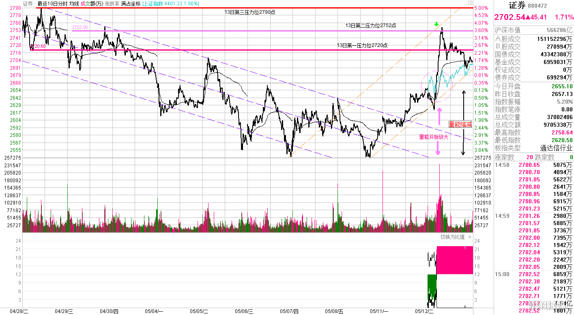
Task: Click the 昨日收盘 value 2657.13
Action: (562, 94)
